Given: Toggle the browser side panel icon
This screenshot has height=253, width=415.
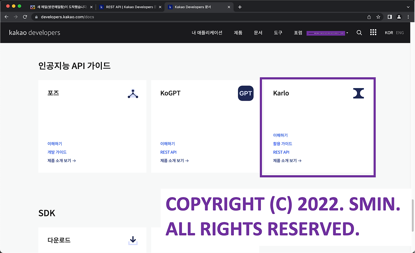Looking at the screenshot, I should click(x=390, y=17).
